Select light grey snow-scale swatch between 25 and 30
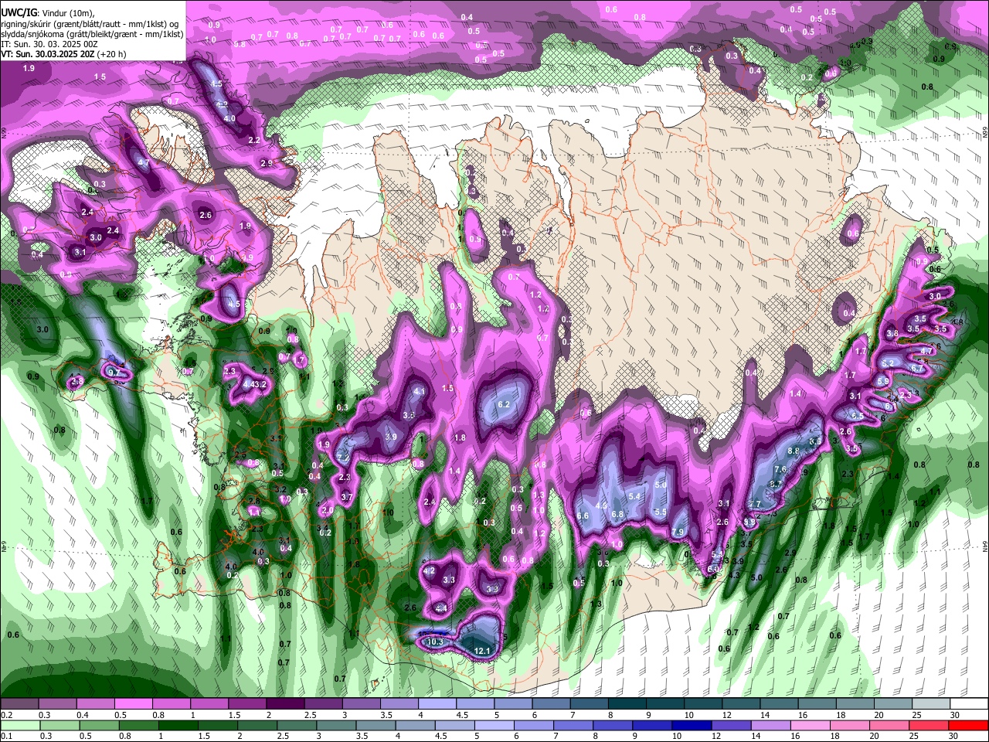Viewport: 989px width, 742px height. pos(932,704)
